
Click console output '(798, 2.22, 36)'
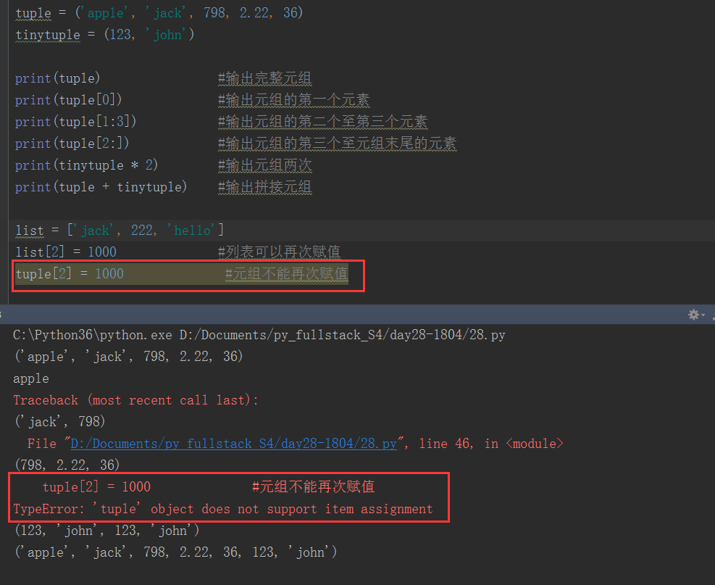pyautogui.click(x=67, y=465)
